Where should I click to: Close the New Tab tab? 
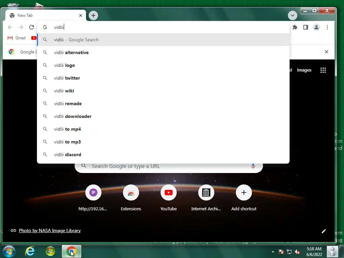coord(81,15)
